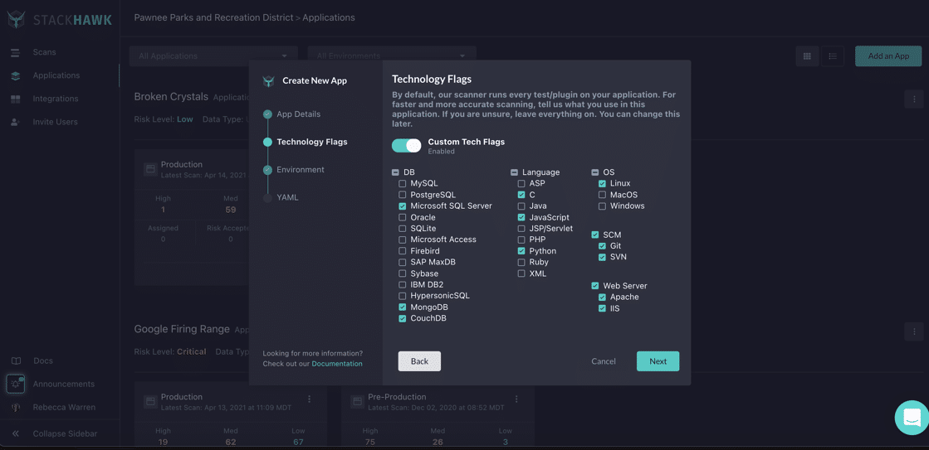Uncheck the MongoDB checkbox
This screenshot has height=450, width=929.
(403, 307)
